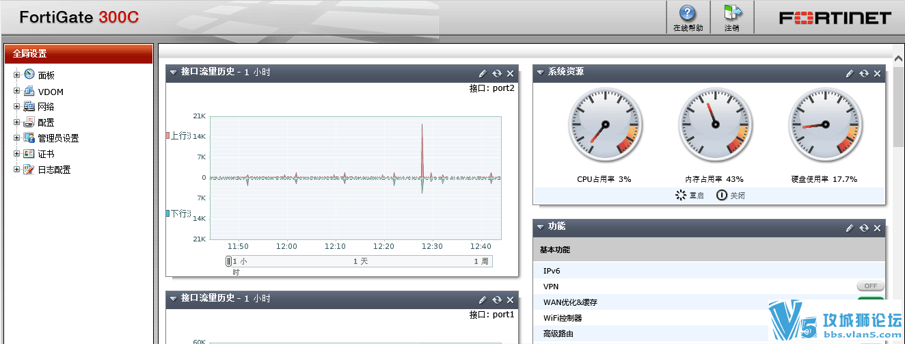
Task: Click the 全局设置 sidebar header
Action: [79, 54]
